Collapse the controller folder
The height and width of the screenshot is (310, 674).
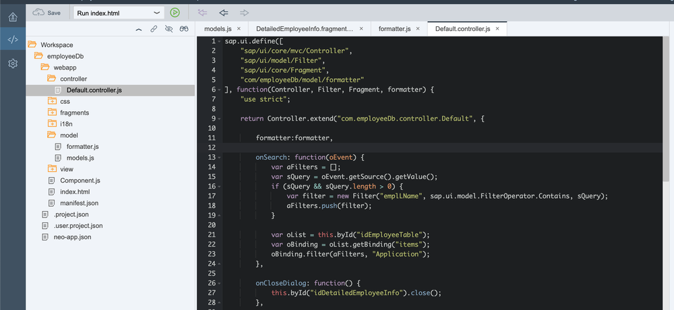[52, 78]
